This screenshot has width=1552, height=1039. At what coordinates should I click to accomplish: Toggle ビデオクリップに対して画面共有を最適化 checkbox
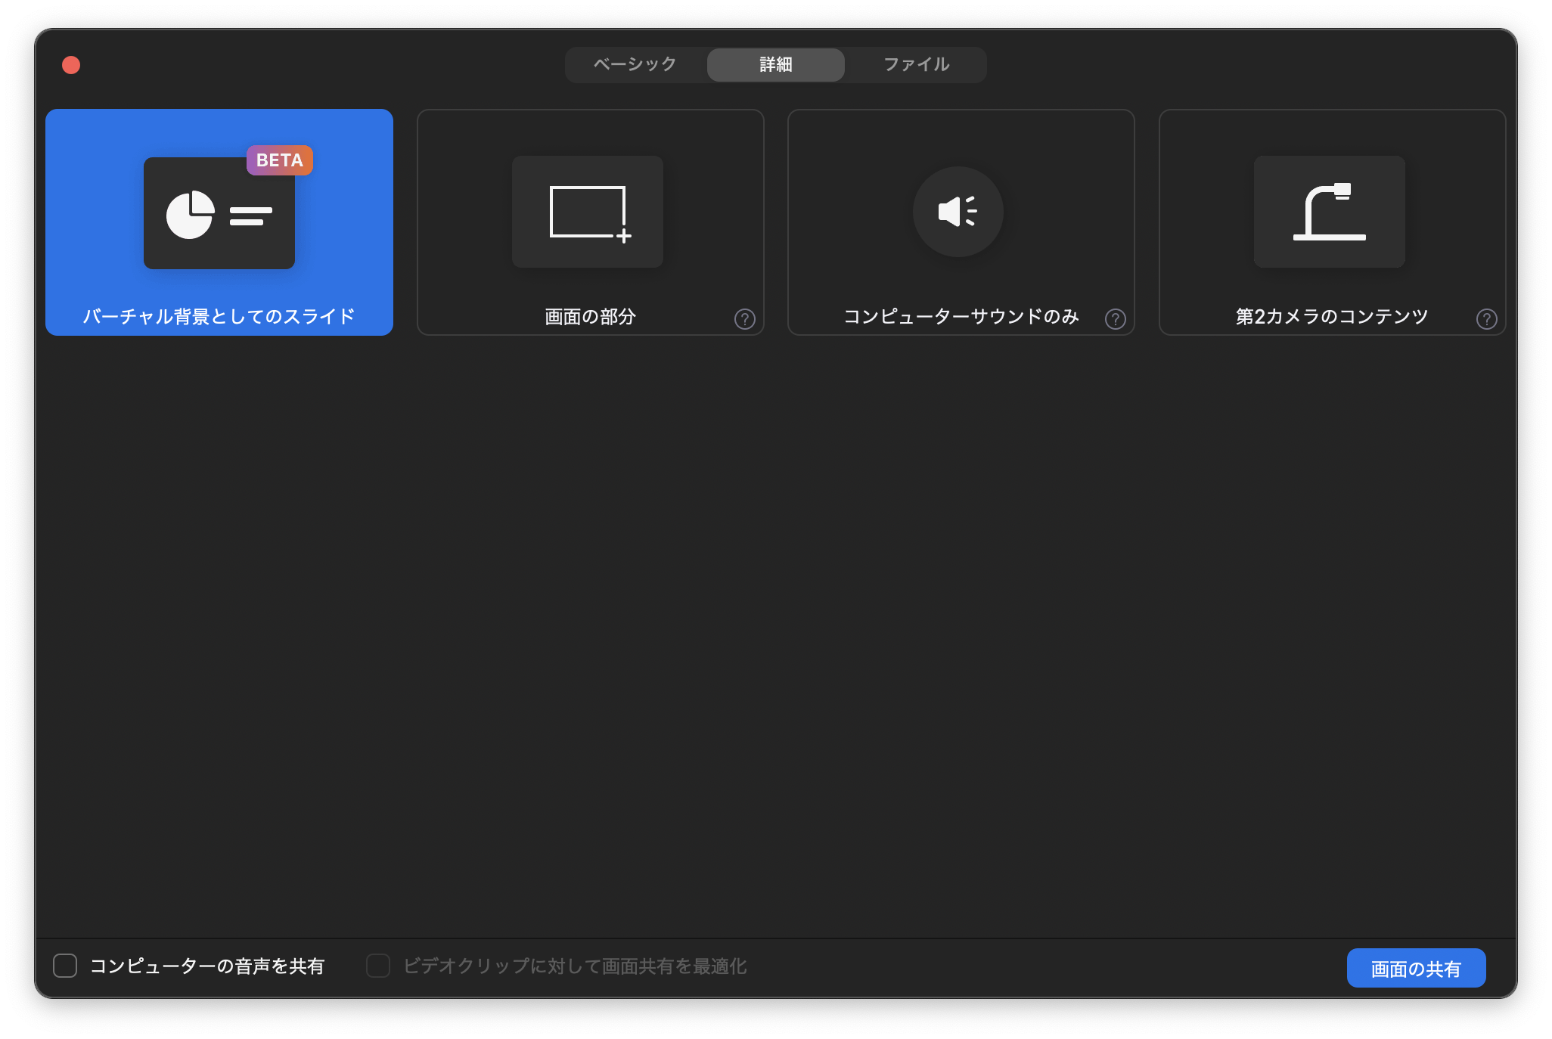click(378, 966)
